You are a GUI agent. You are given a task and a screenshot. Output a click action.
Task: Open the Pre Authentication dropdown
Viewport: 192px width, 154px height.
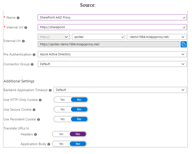112,54
